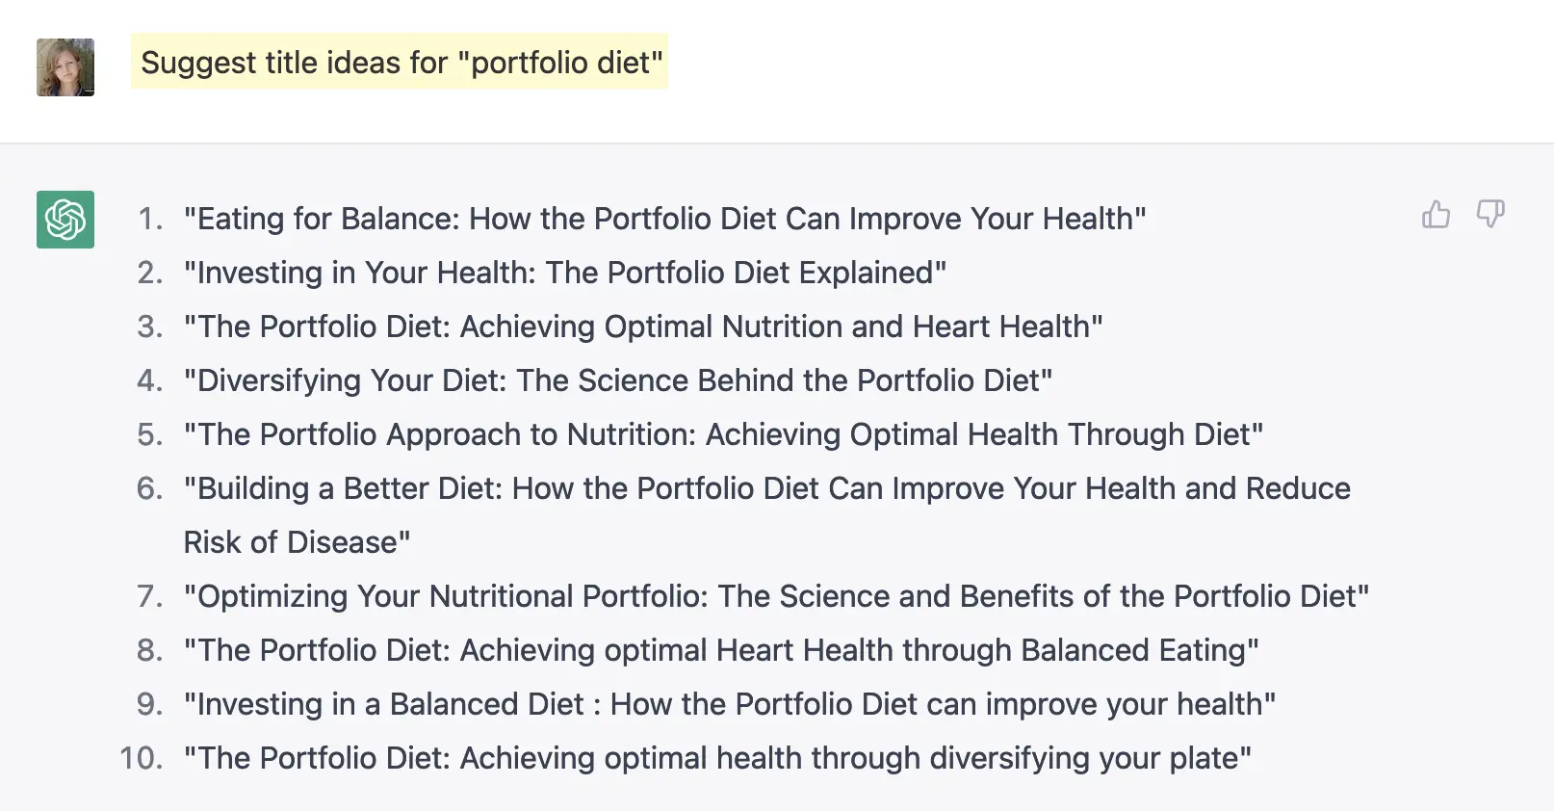Click the ChatGPT logo avatar
This screenshot has height=811, width=1554.
(x=65, y=220)
